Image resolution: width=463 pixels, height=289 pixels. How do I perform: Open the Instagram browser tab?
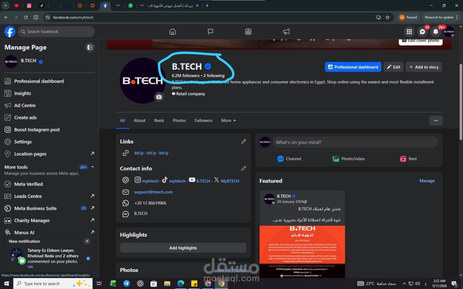[29, 5]
